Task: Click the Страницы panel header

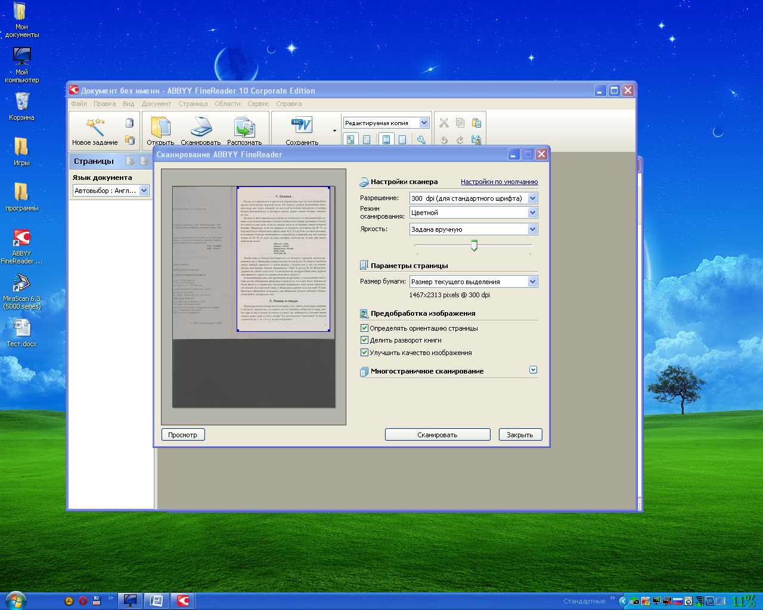Action: [111, 161]
